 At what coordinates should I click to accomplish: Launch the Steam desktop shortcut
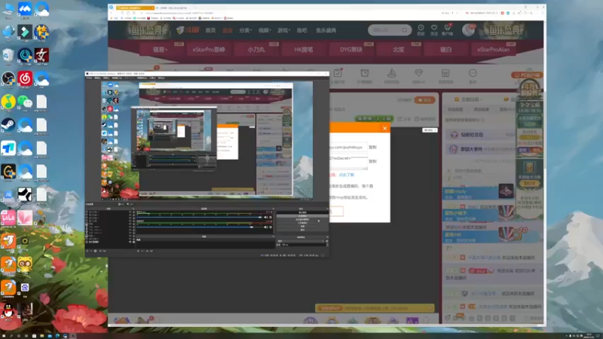coord(8,125)
